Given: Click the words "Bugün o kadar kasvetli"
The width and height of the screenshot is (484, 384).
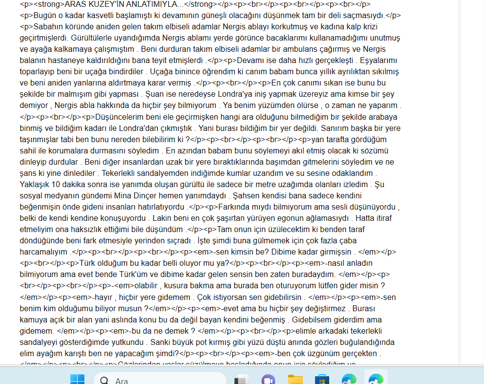Looking at the screenshot, I should [74, 16].
